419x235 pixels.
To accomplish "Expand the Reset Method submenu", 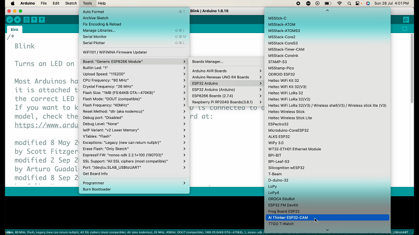I will [x=134, y=111].
